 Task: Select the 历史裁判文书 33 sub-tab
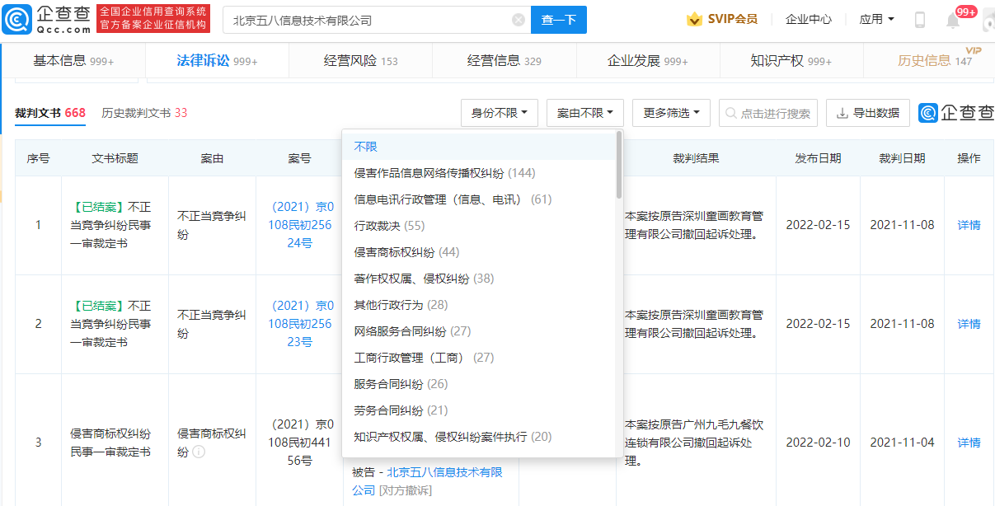click(144, 113)
